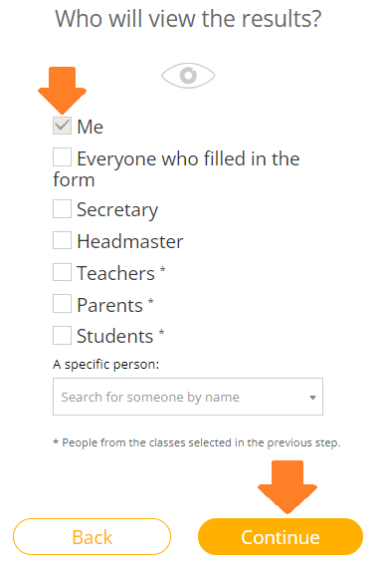
Task: Click the Search for someone by name field
Action: coord(188,397)
